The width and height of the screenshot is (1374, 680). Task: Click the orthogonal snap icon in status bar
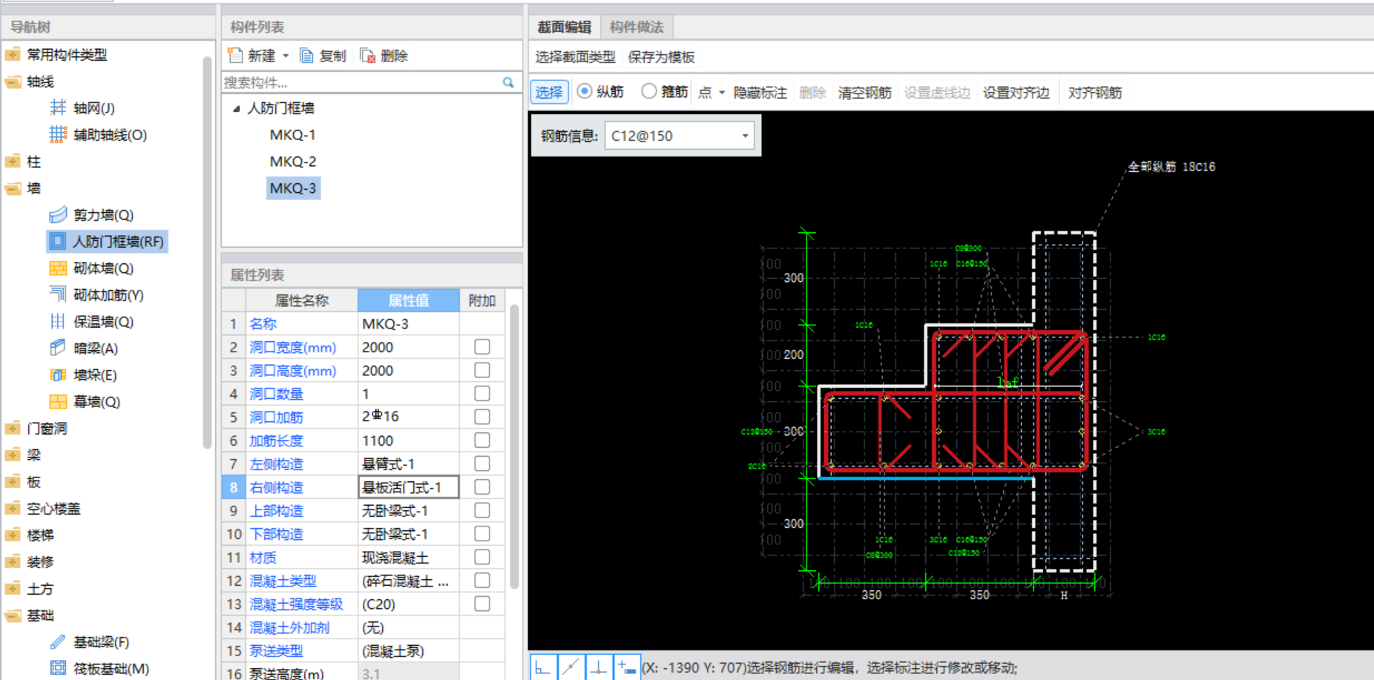click(x=544, y=667)
